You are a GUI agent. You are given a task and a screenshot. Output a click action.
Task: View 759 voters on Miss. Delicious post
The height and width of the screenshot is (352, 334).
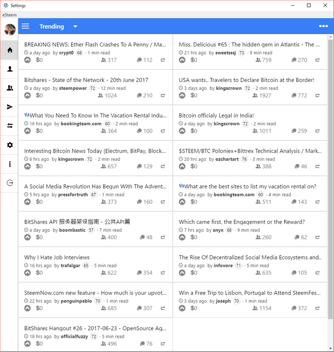click(x=264, y=60)
